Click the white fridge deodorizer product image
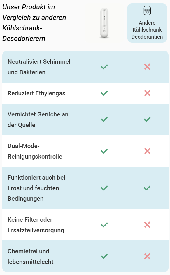 pos(104,23)
